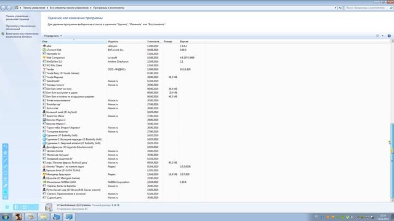This screenshot has width=394, height=221.
Task: Click Программы и компоненты breadcrumb
Action: [108, 8]
